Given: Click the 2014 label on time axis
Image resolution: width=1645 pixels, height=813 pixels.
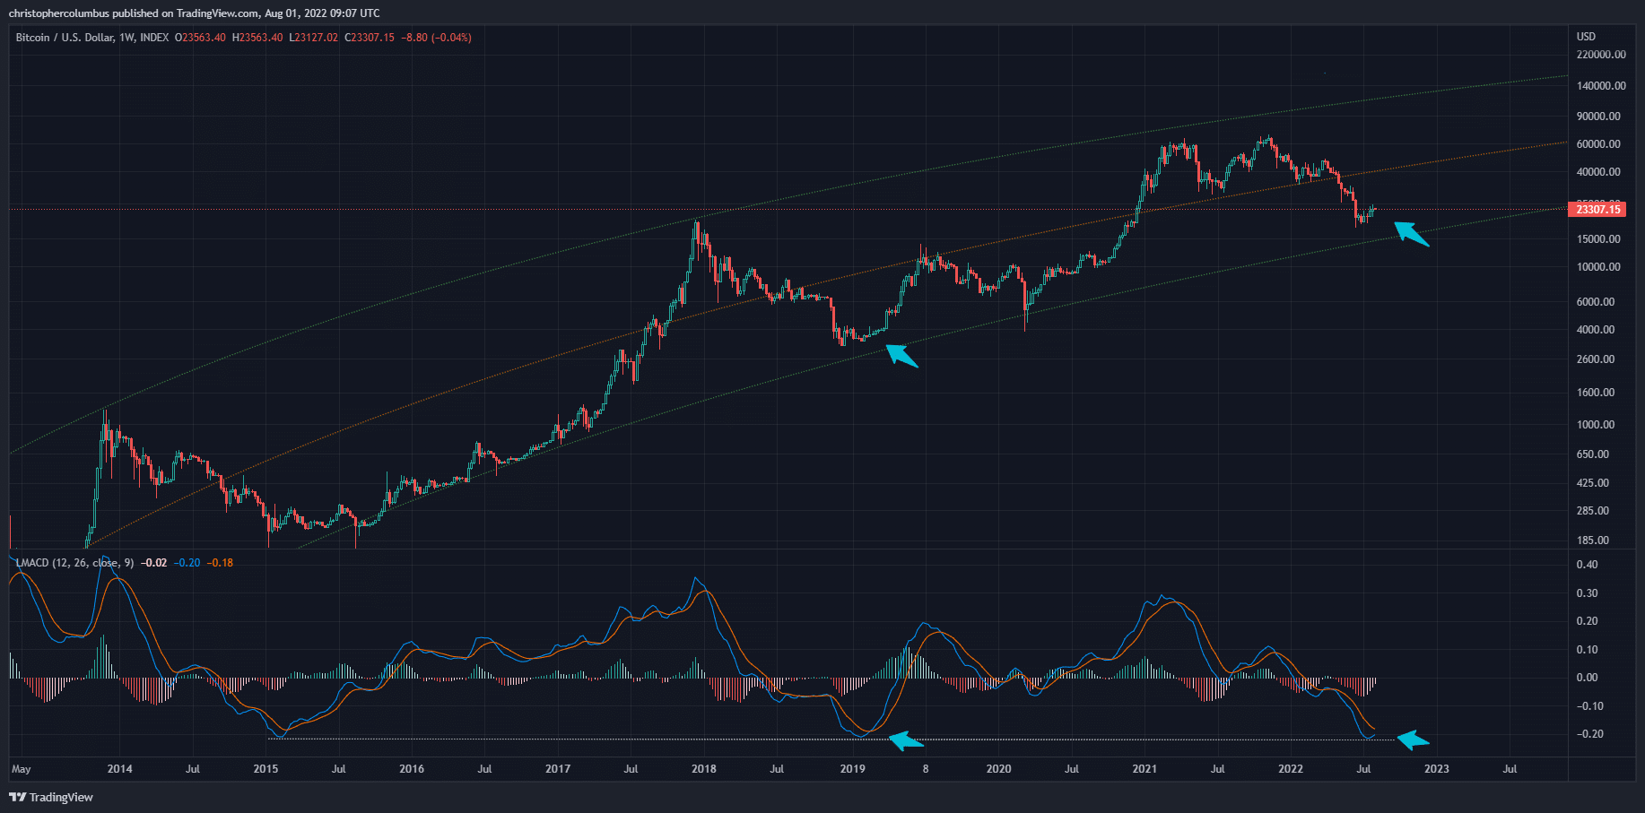Looking at the screenshot, I should [119, 769].
